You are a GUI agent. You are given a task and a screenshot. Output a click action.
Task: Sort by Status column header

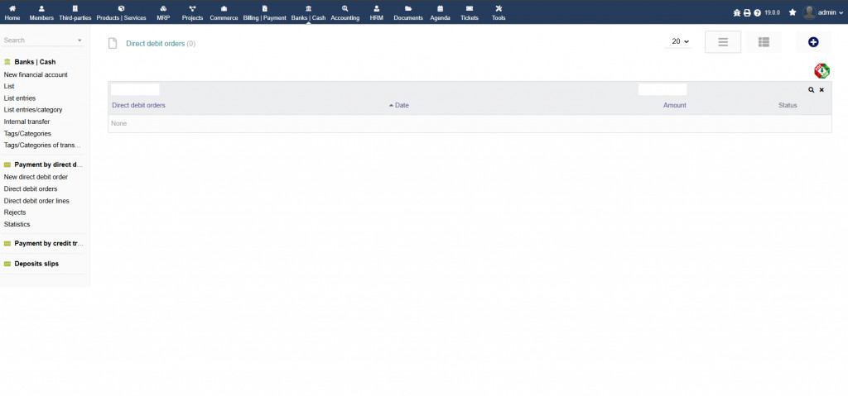point(788,105)
